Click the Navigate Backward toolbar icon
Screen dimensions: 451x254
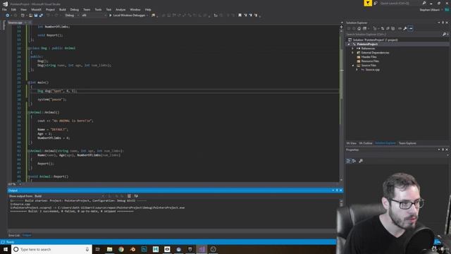(7, 16)
